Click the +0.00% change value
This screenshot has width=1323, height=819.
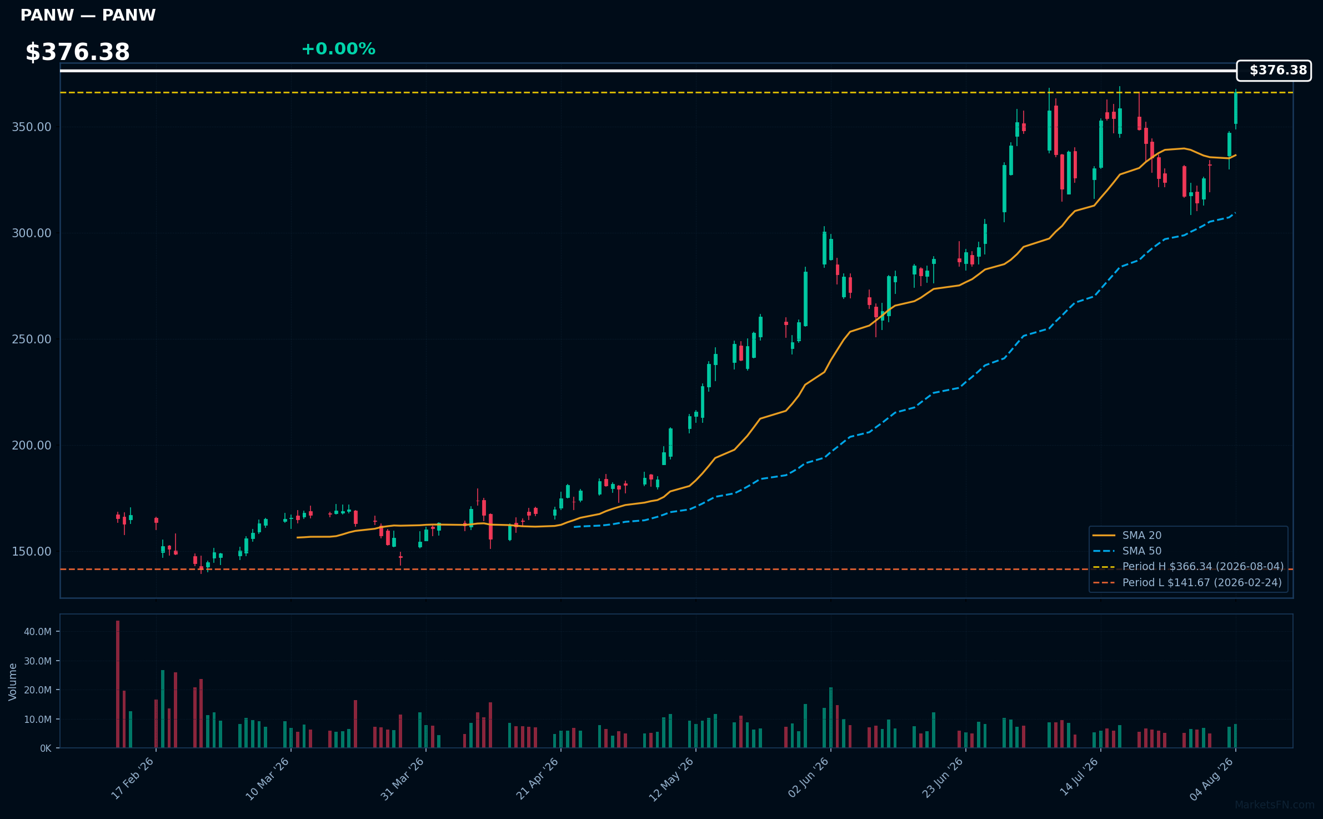tap(338, 49)
